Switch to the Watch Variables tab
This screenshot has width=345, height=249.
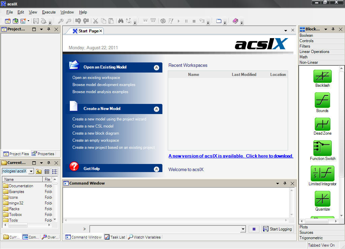click(144, 237)
